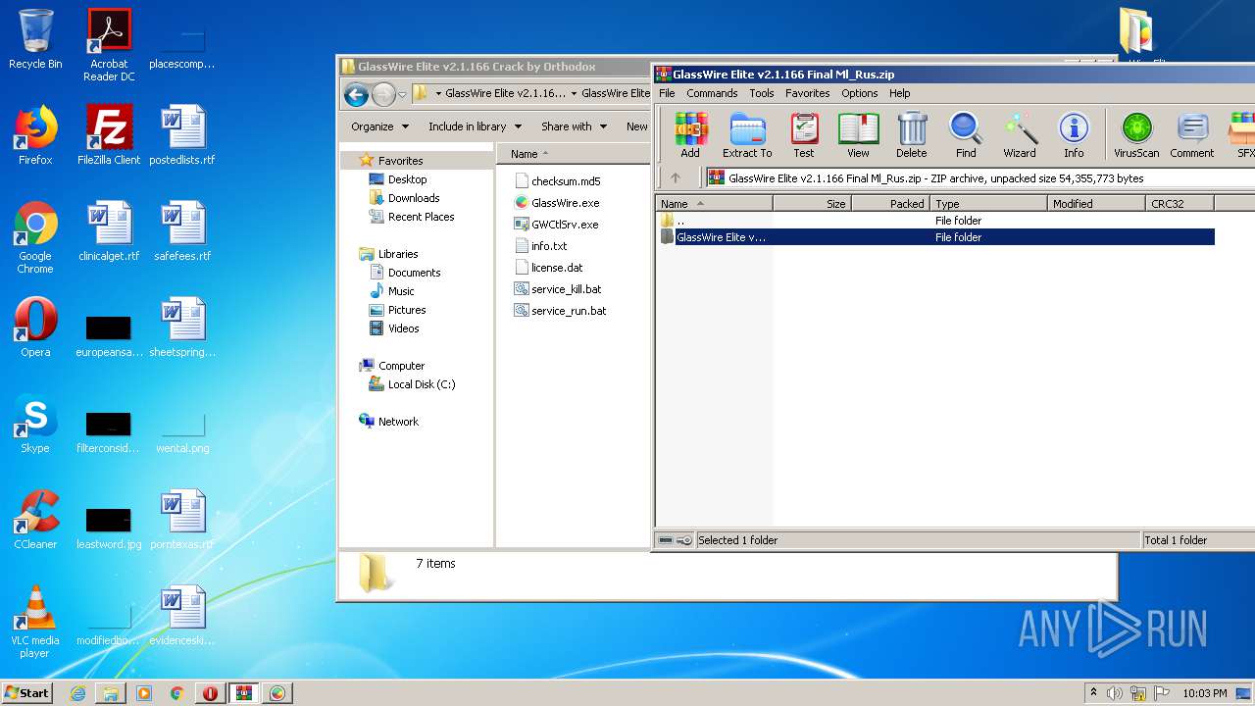Open postedlists.rtf on desktop
This screenshot has height=706, width=1255.
tap(182, 135)
